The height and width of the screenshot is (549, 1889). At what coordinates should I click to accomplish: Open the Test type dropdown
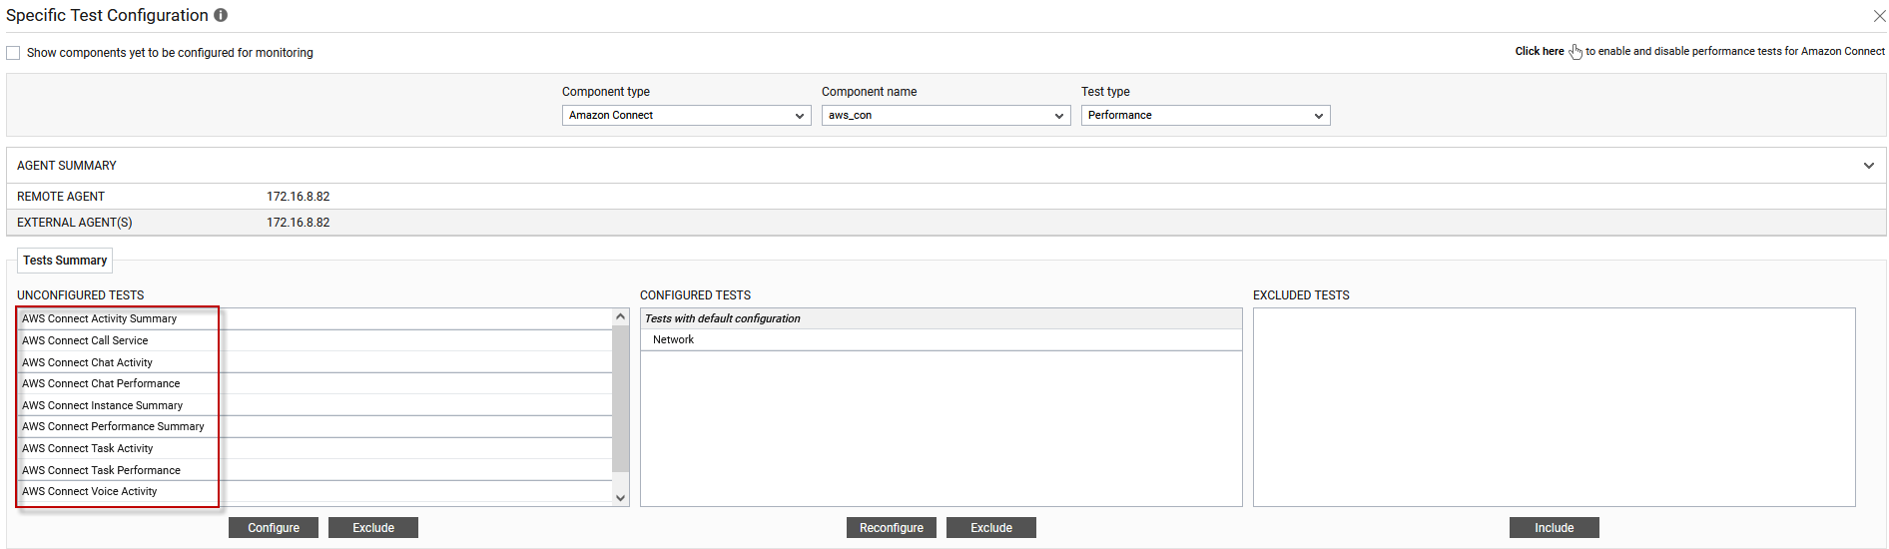click(1205, 116)
